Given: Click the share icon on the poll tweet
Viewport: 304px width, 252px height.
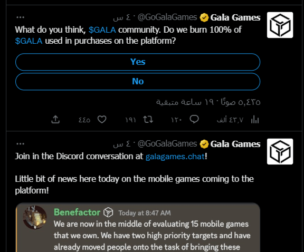Looking at the screenshot, I should click(55, 120).
